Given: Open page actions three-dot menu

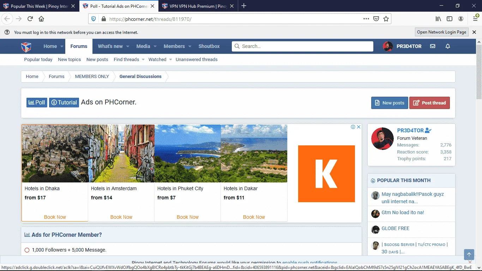Looking at the screenshot, I should tap(366, 19).
